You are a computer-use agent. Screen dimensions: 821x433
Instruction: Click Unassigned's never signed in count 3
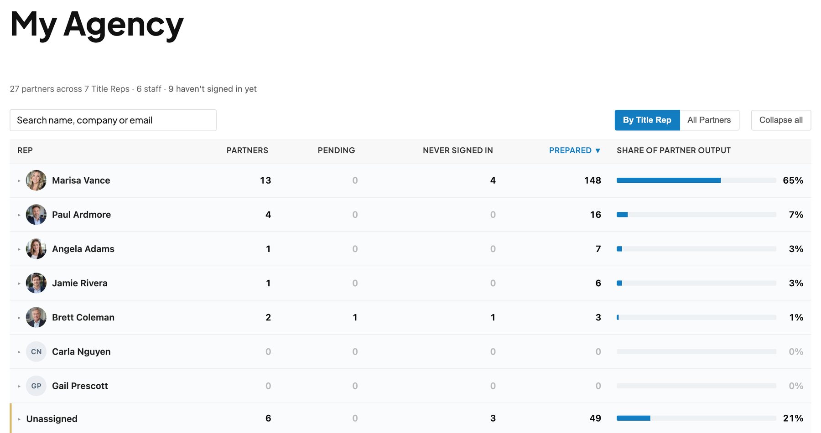coord(493,418)
